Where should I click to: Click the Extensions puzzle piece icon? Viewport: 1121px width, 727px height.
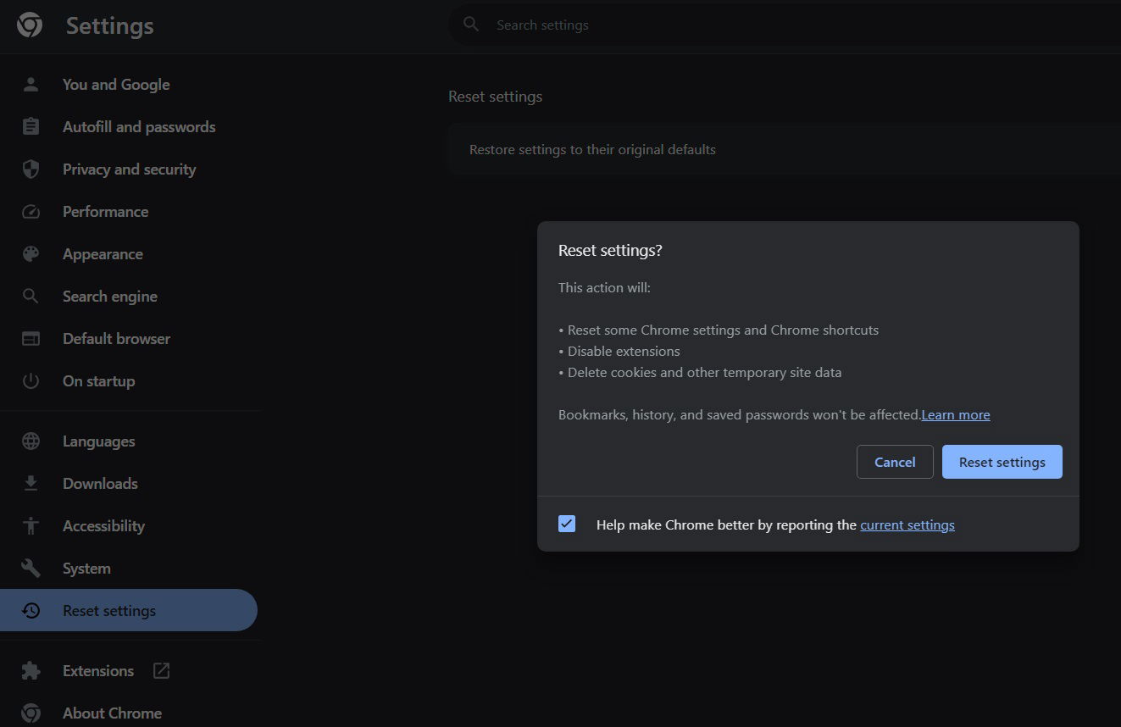tap(31, 670)
